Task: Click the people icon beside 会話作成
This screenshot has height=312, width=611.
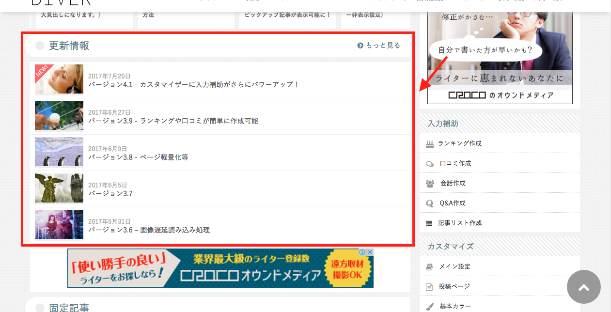Action: [429, 184]
